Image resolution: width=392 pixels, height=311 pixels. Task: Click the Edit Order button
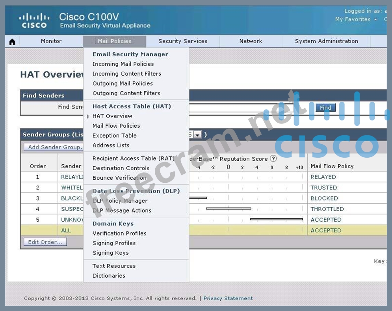tap(45, 242)
